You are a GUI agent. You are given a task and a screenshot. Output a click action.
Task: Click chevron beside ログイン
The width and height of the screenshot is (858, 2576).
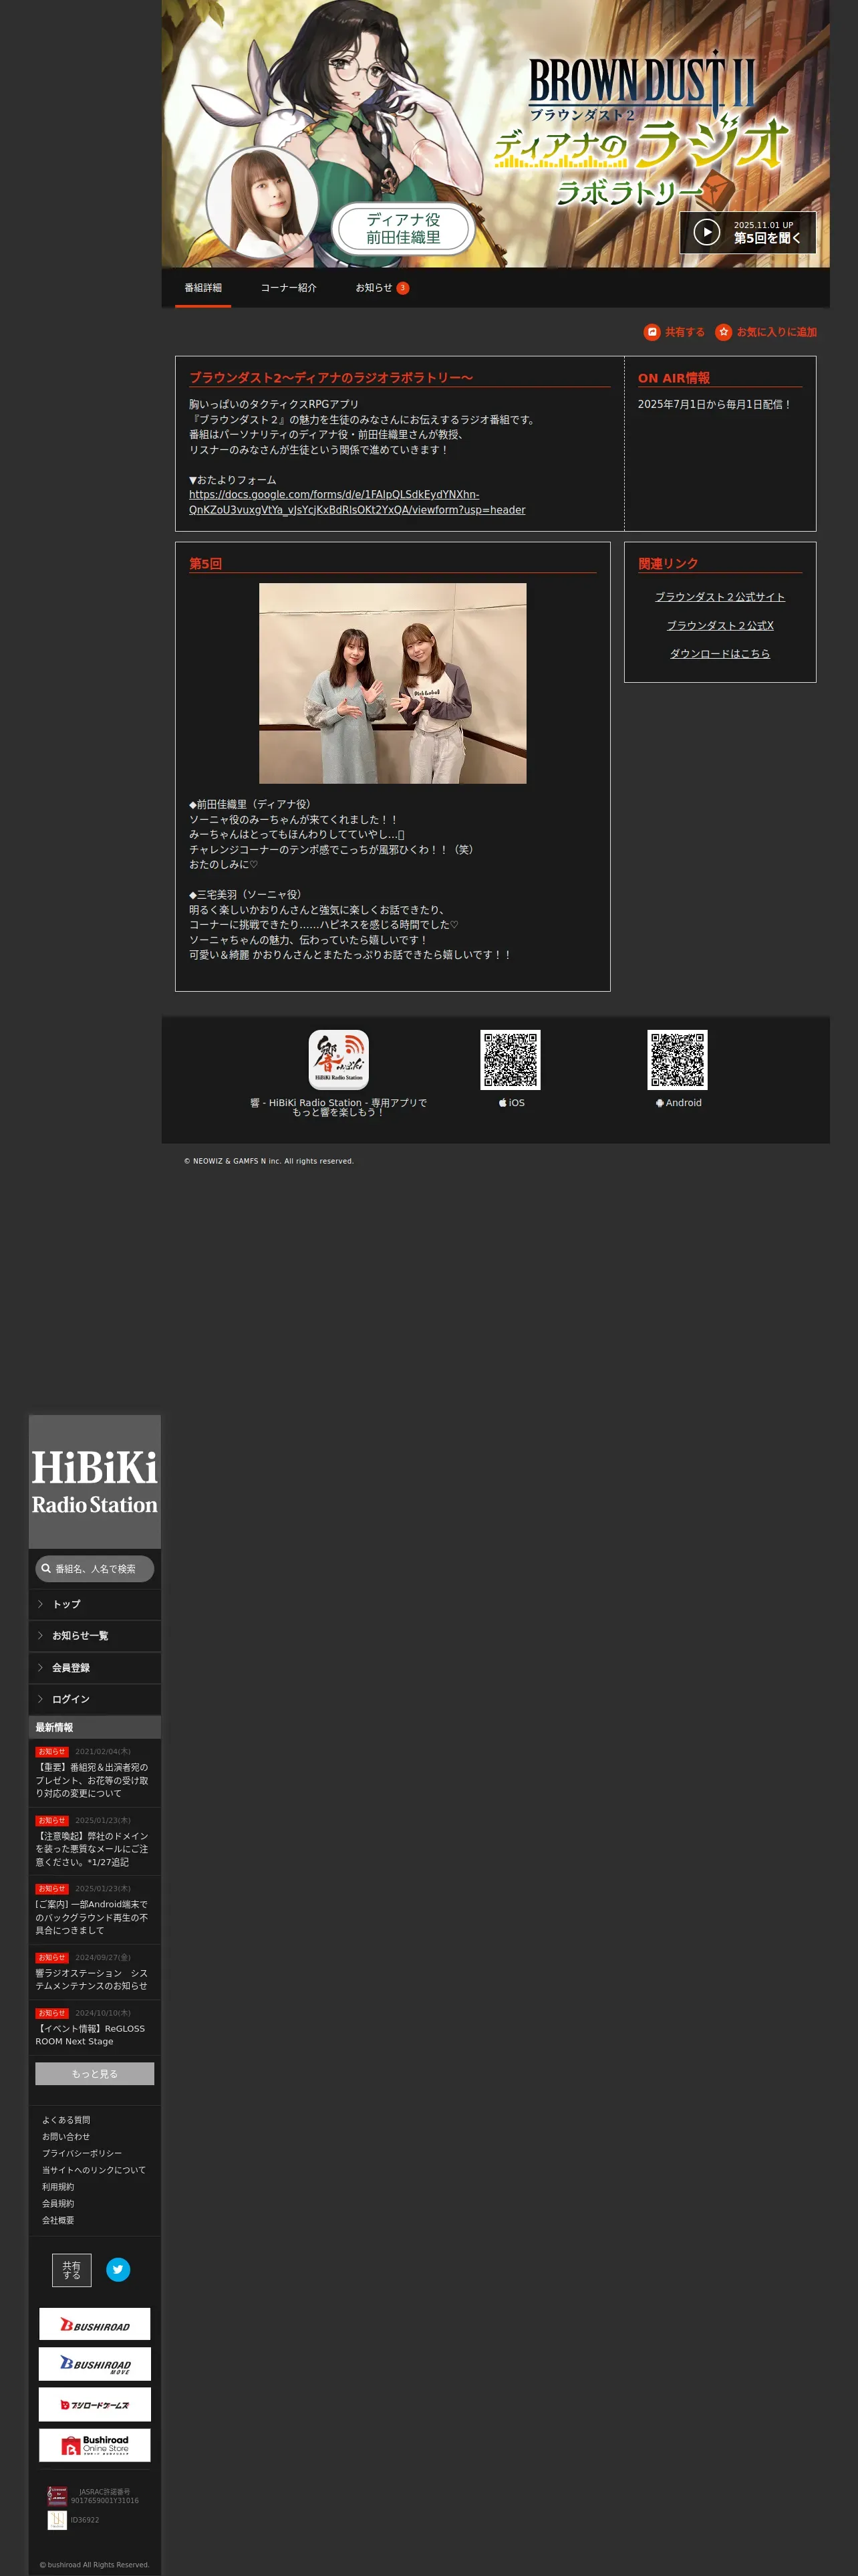40,1699
